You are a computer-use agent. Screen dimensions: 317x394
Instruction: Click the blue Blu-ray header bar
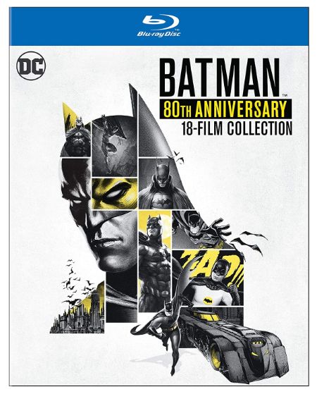tap(159, 26)
